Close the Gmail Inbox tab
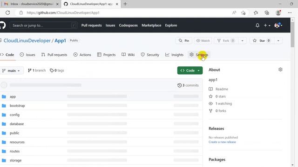 click(x=57, y=4)
